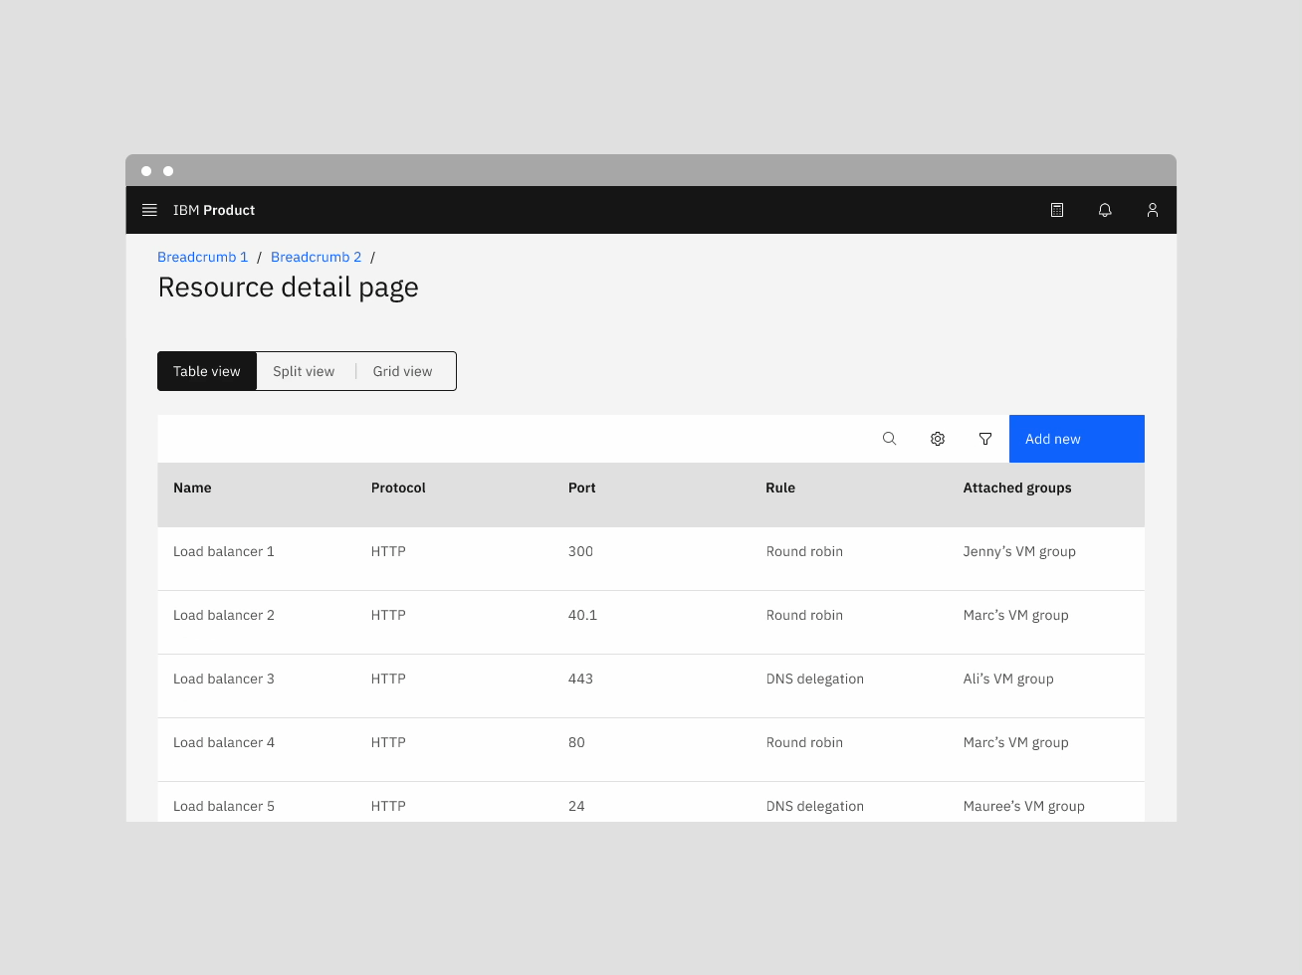Select the Load balancer 1 row
The height and width of the screenshot is (975, 1302).
coord(224,551)
